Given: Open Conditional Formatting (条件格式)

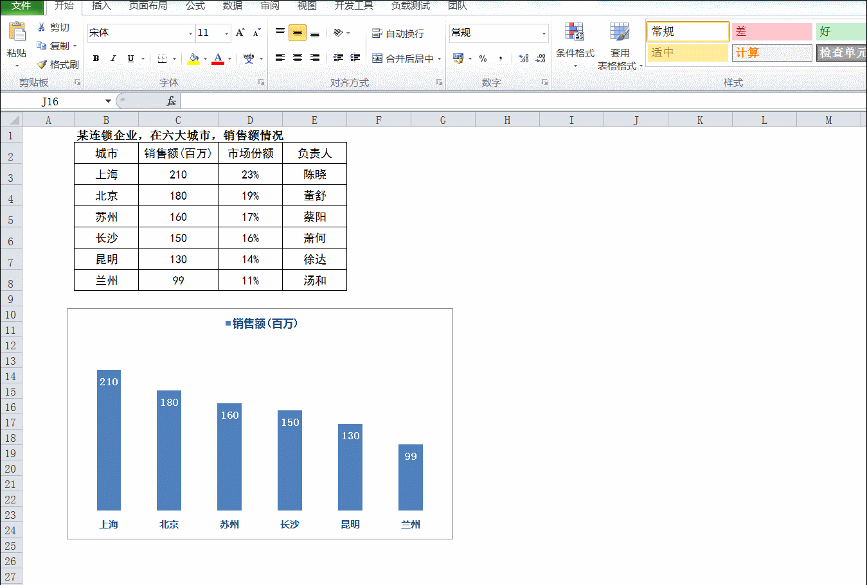Looking at the screenshot, I should 575,45.
